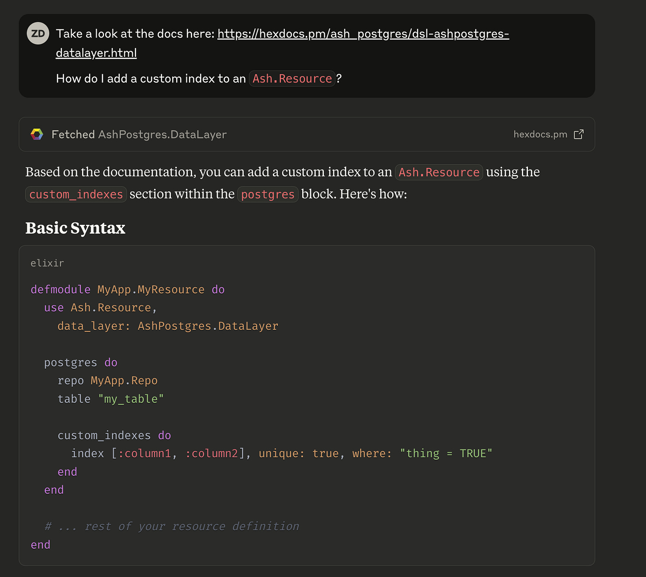Open the Fetched AshPostgres.DataLayer result card
The width and height of the screenshot is (646, 577).
(x=307, y=134)
